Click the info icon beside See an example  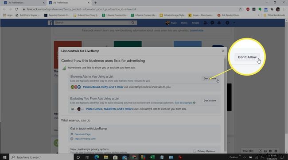pos(195,103)
